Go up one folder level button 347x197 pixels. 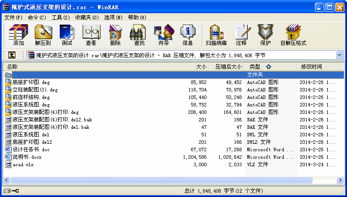coord(12,55)
